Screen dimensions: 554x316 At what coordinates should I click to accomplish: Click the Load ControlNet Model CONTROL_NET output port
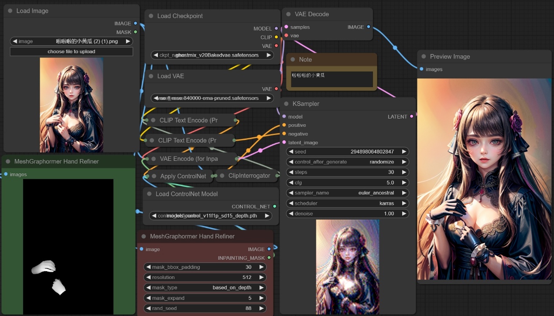[x=274, y=207]
